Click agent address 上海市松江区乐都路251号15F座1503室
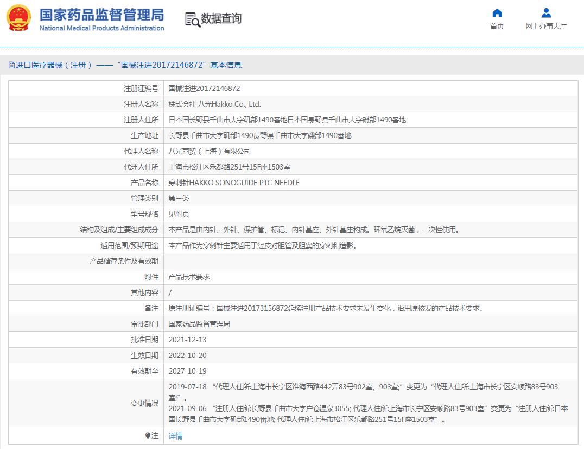Image resolution: width=584 pixels, height=449 pixels. [230, 167]
